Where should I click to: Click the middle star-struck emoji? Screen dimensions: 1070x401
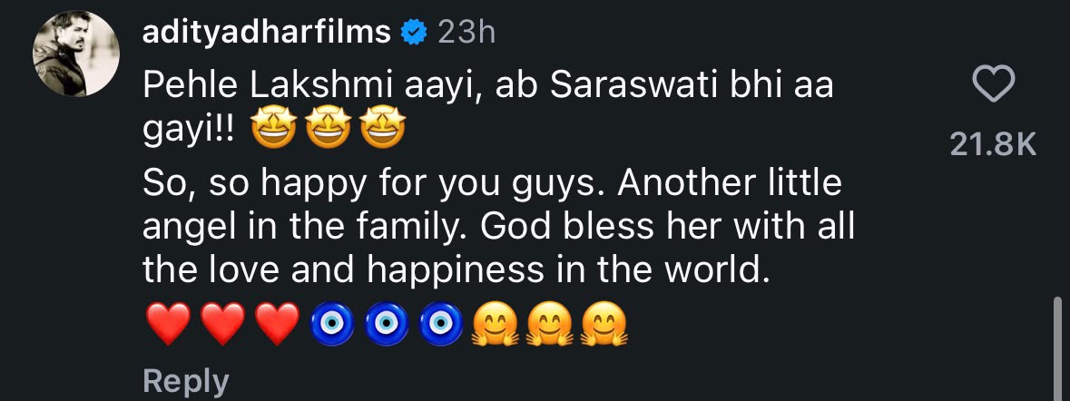point(329,129)
